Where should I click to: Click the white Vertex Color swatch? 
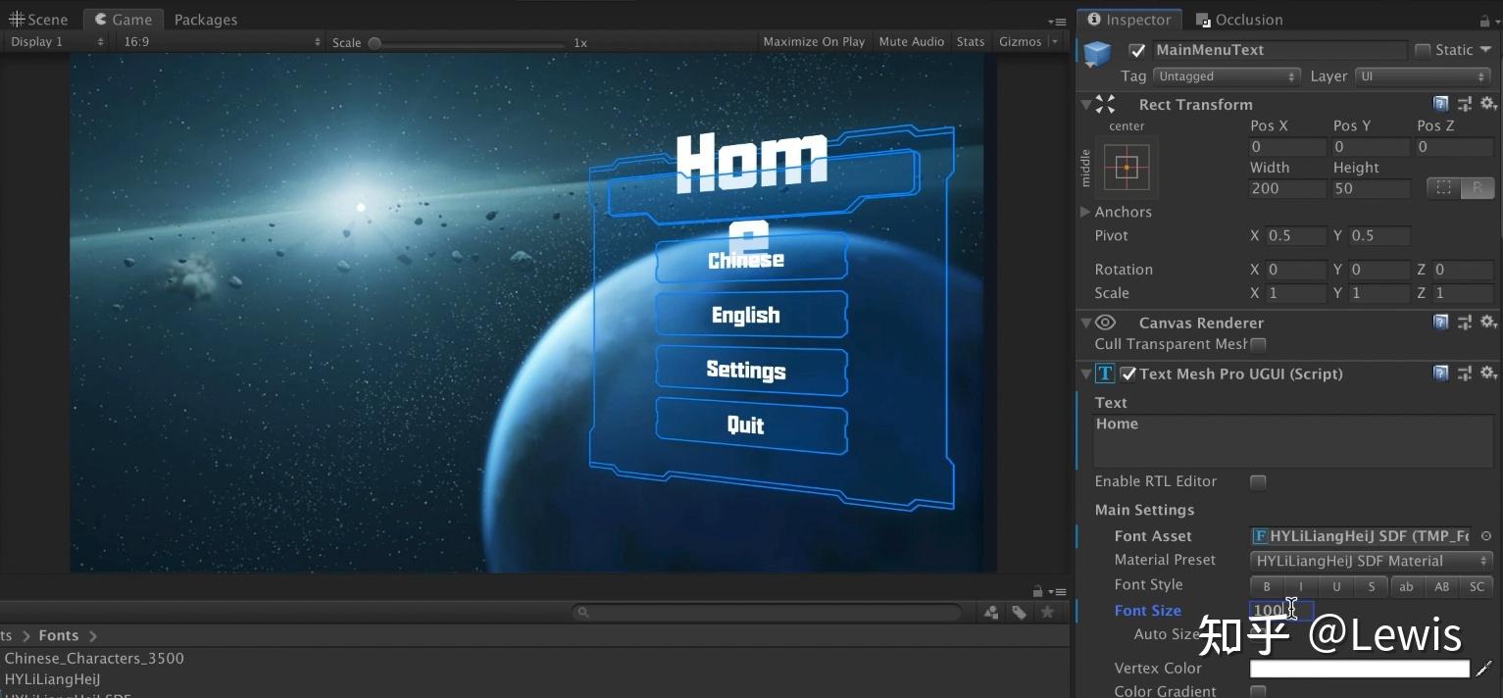(x=1358, y=669)
